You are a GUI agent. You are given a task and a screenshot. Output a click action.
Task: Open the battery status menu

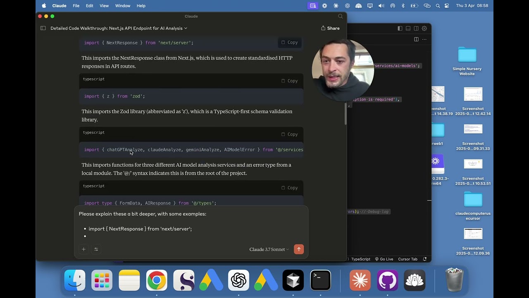(414, 6)
